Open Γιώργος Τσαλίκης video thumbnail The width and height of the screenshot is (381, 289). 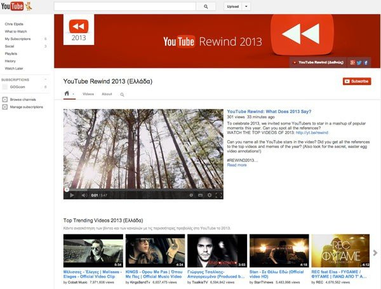tap(217, 251)
